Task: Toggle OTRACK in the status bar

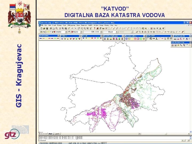Action: click(95, 143)
